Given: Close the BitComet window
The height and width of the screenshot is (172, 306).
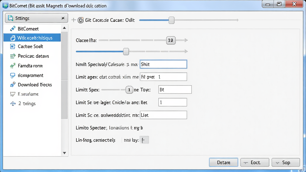Looking at the screenshot, I should (x=294, y=4).
